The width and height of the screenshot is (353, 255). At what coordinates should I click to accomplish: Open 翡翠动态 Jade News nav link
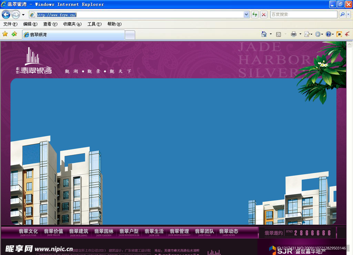pos(229,233)
